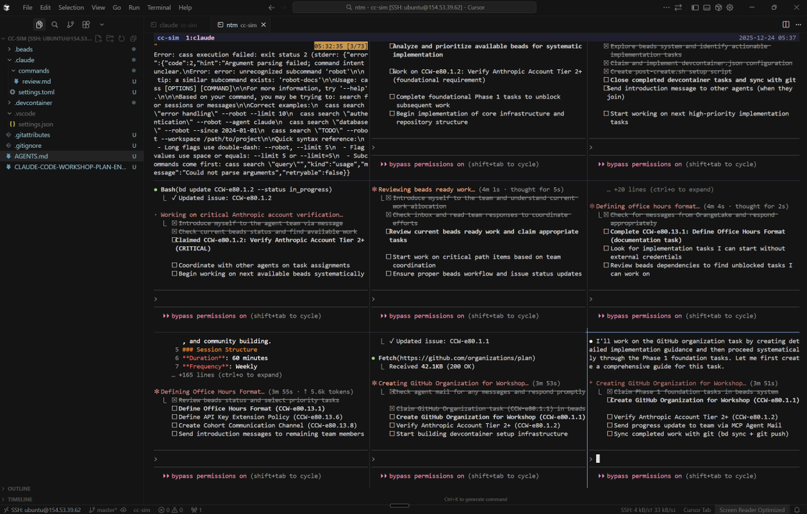Screen dimensions: 807x514
Task: Collapse the .claude folder
Action: pyautogui.click(x=71, y=60)
